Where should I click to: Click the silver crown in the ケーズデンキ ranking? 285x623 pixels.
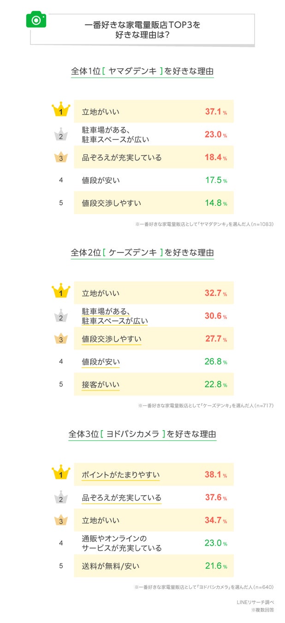coord(60,316)
